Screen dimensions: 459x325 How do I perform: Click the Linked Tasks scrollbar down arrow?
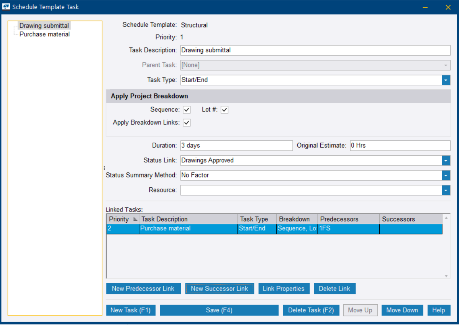tap(446, 276)
